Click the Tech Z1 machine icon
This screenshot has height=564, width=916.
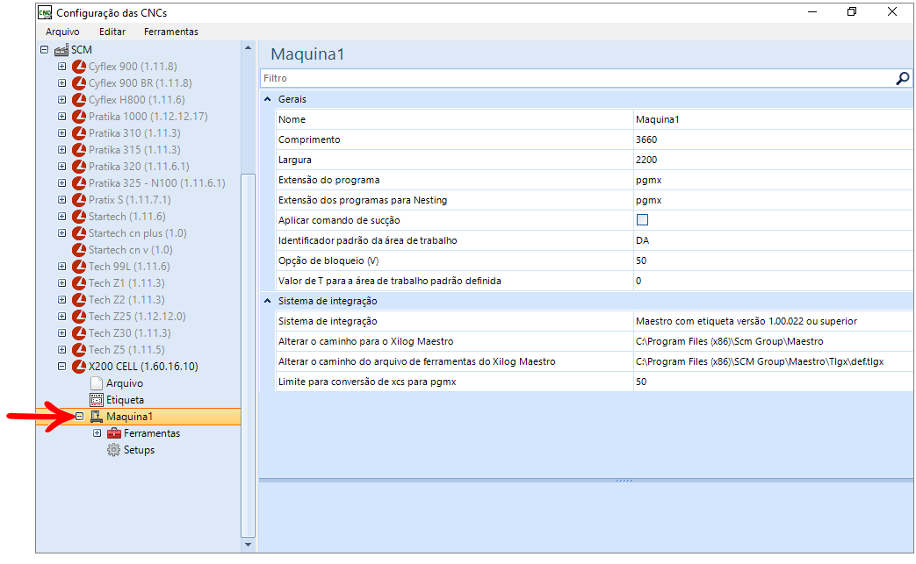point(79,282)
